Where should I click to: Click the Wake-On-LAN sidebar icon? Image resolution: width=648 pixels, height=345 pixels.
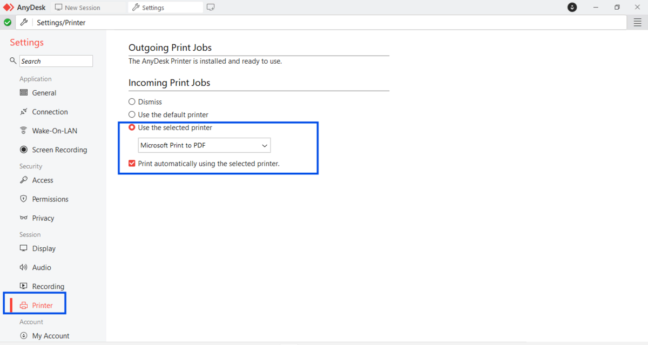point(23,131)
